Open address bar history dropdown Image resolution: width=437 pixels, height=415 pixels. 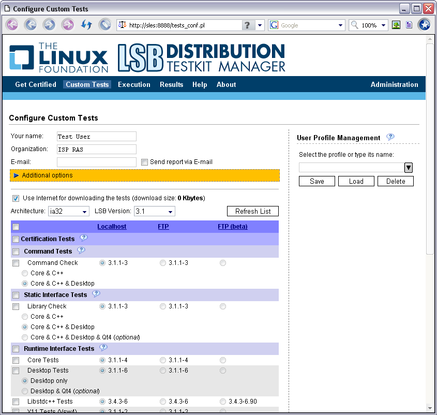tap(260, 25)
